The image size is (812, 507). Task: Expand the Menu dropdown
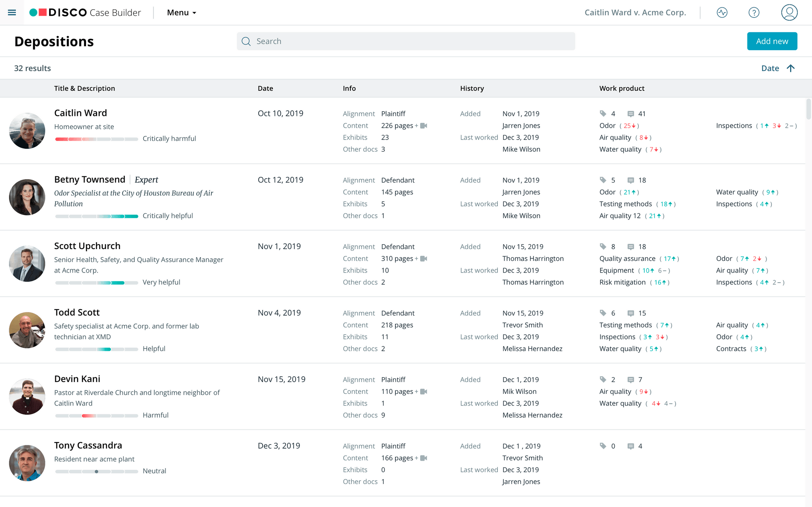coord(181,13)
